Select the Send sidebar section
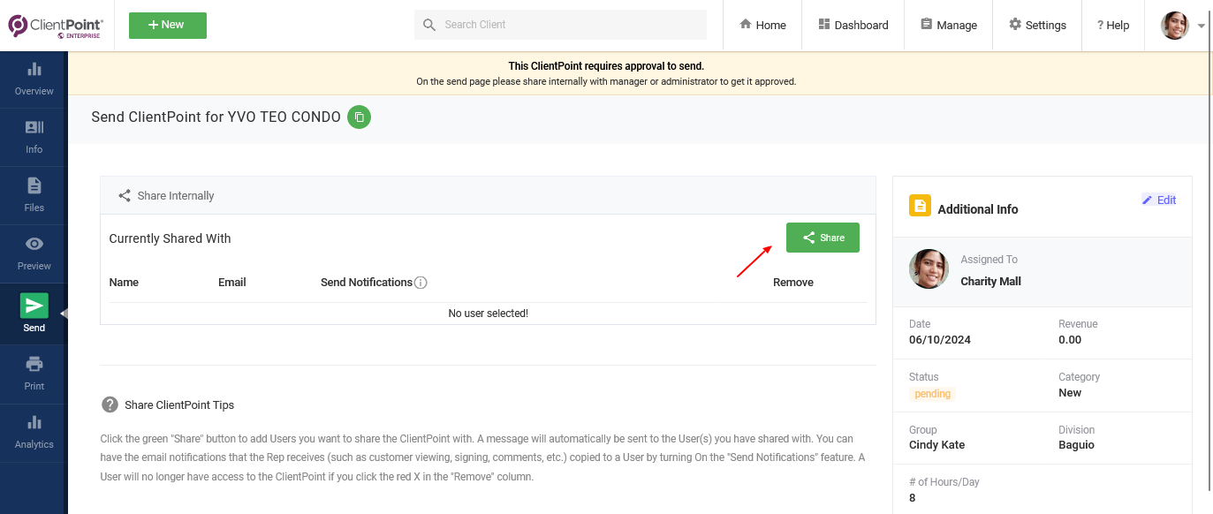 click(x=34, y=314)
